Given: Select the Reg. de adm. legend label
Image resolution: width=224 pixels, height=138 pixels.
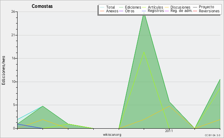Looking at the screenshot, I should [x=181, y=11].
